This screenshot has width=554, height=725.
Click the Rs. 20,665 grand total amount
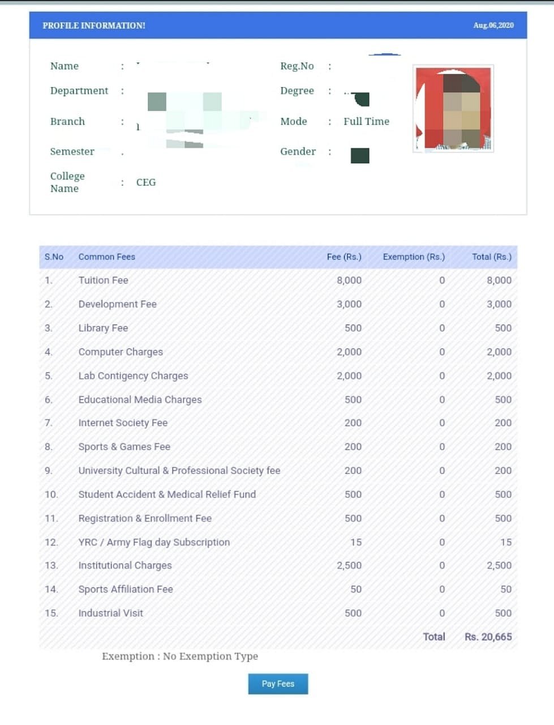coord(488,637)
